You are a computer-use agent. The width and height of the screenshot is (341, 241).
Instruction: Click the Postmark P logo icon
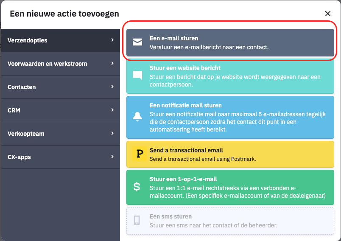140,154
